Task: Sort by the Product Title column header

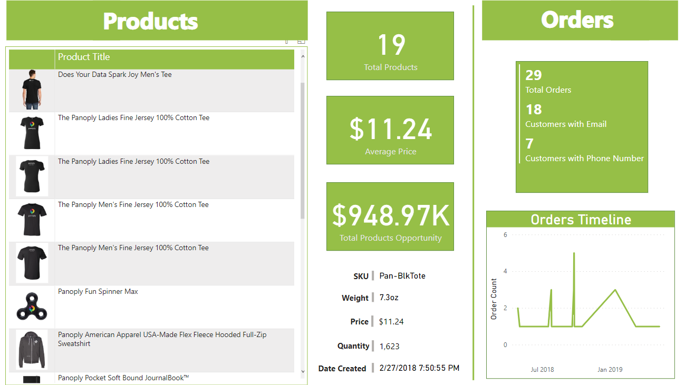Action: 84,57
